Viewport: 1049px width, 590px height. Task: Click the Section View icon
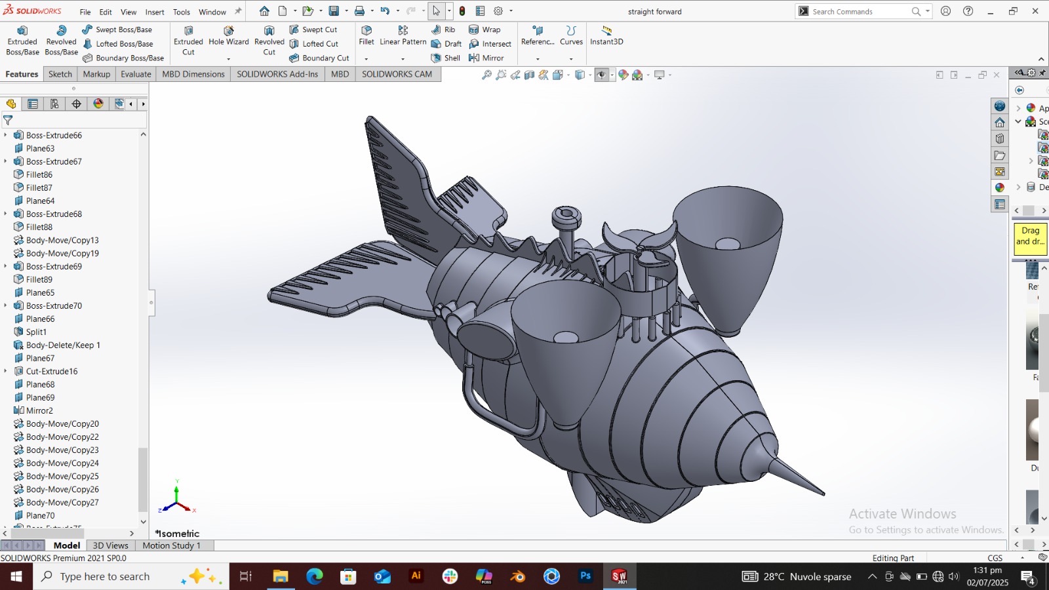point(529,75)
